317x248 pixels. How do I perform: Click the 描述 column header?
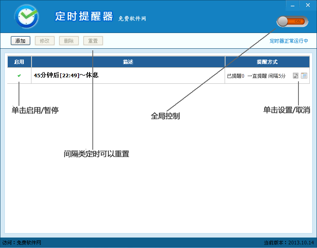[128, 62]
